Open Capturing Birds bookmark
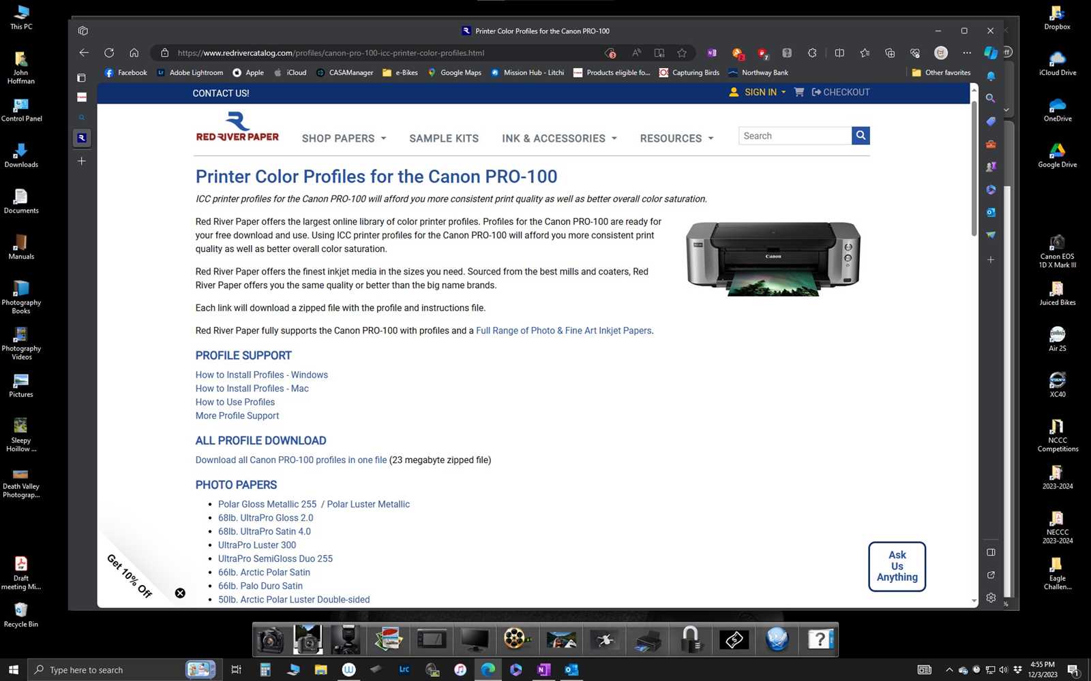 point(689,72)
